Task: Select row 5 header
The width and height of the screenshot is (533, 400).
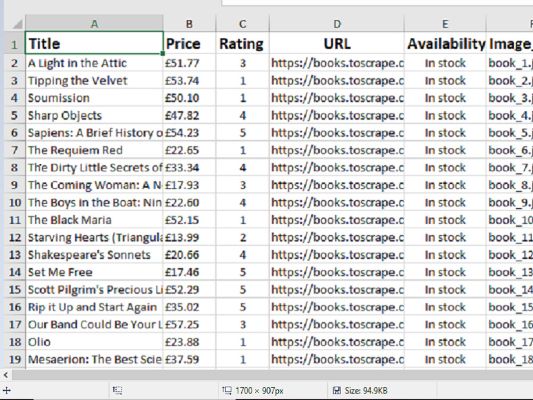Action: (x=14, y=115)
